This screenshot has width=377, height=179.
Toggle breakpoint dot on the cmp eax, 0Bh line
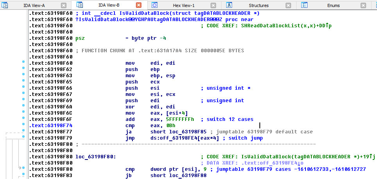[x=23, y=125]
